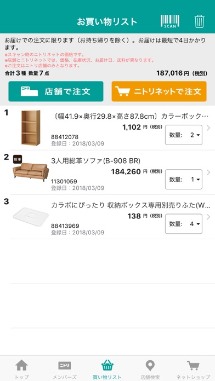Expand sofa item details chevron
Screen dimensions: 215x381
[208, 172]
